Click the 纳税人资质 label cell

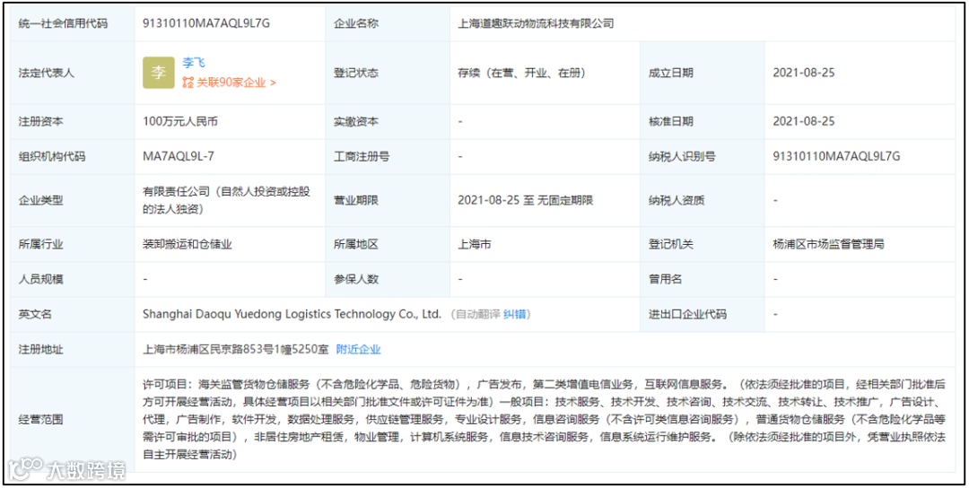coord(703,201)
